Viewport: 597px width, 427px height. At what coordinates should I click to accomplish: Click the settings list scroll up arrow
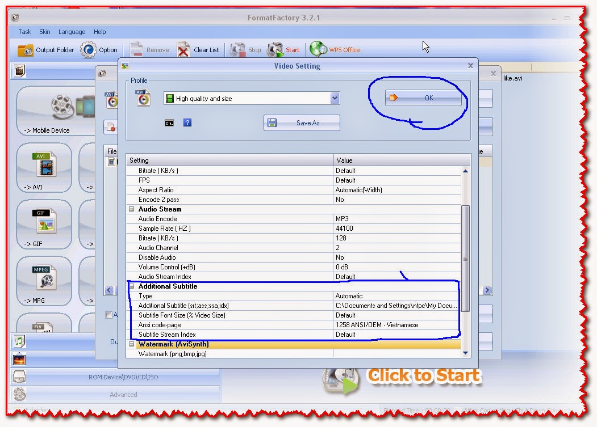(465, 171)
